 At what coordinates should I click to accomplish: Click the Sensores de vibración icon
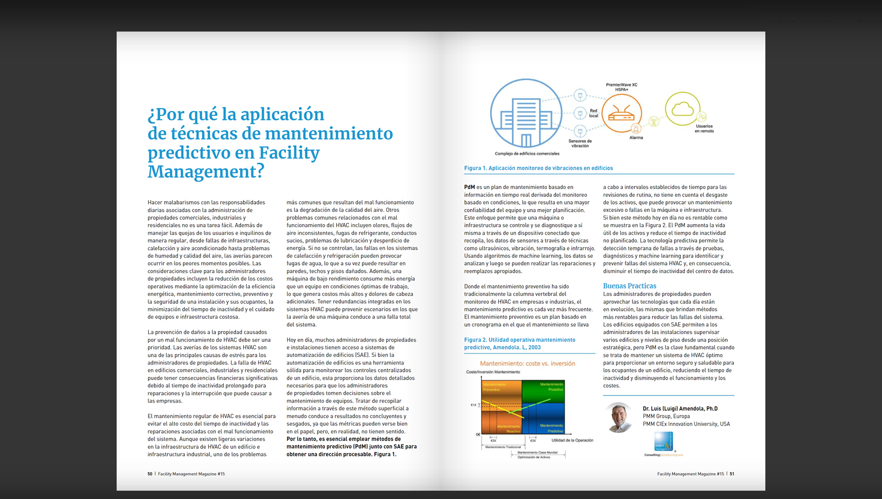point(580,131)
